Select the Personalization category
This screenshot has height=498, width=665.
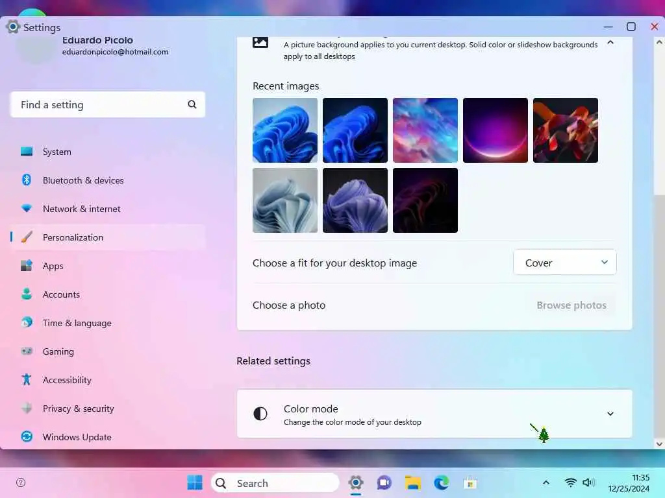(x=108, y=237)
